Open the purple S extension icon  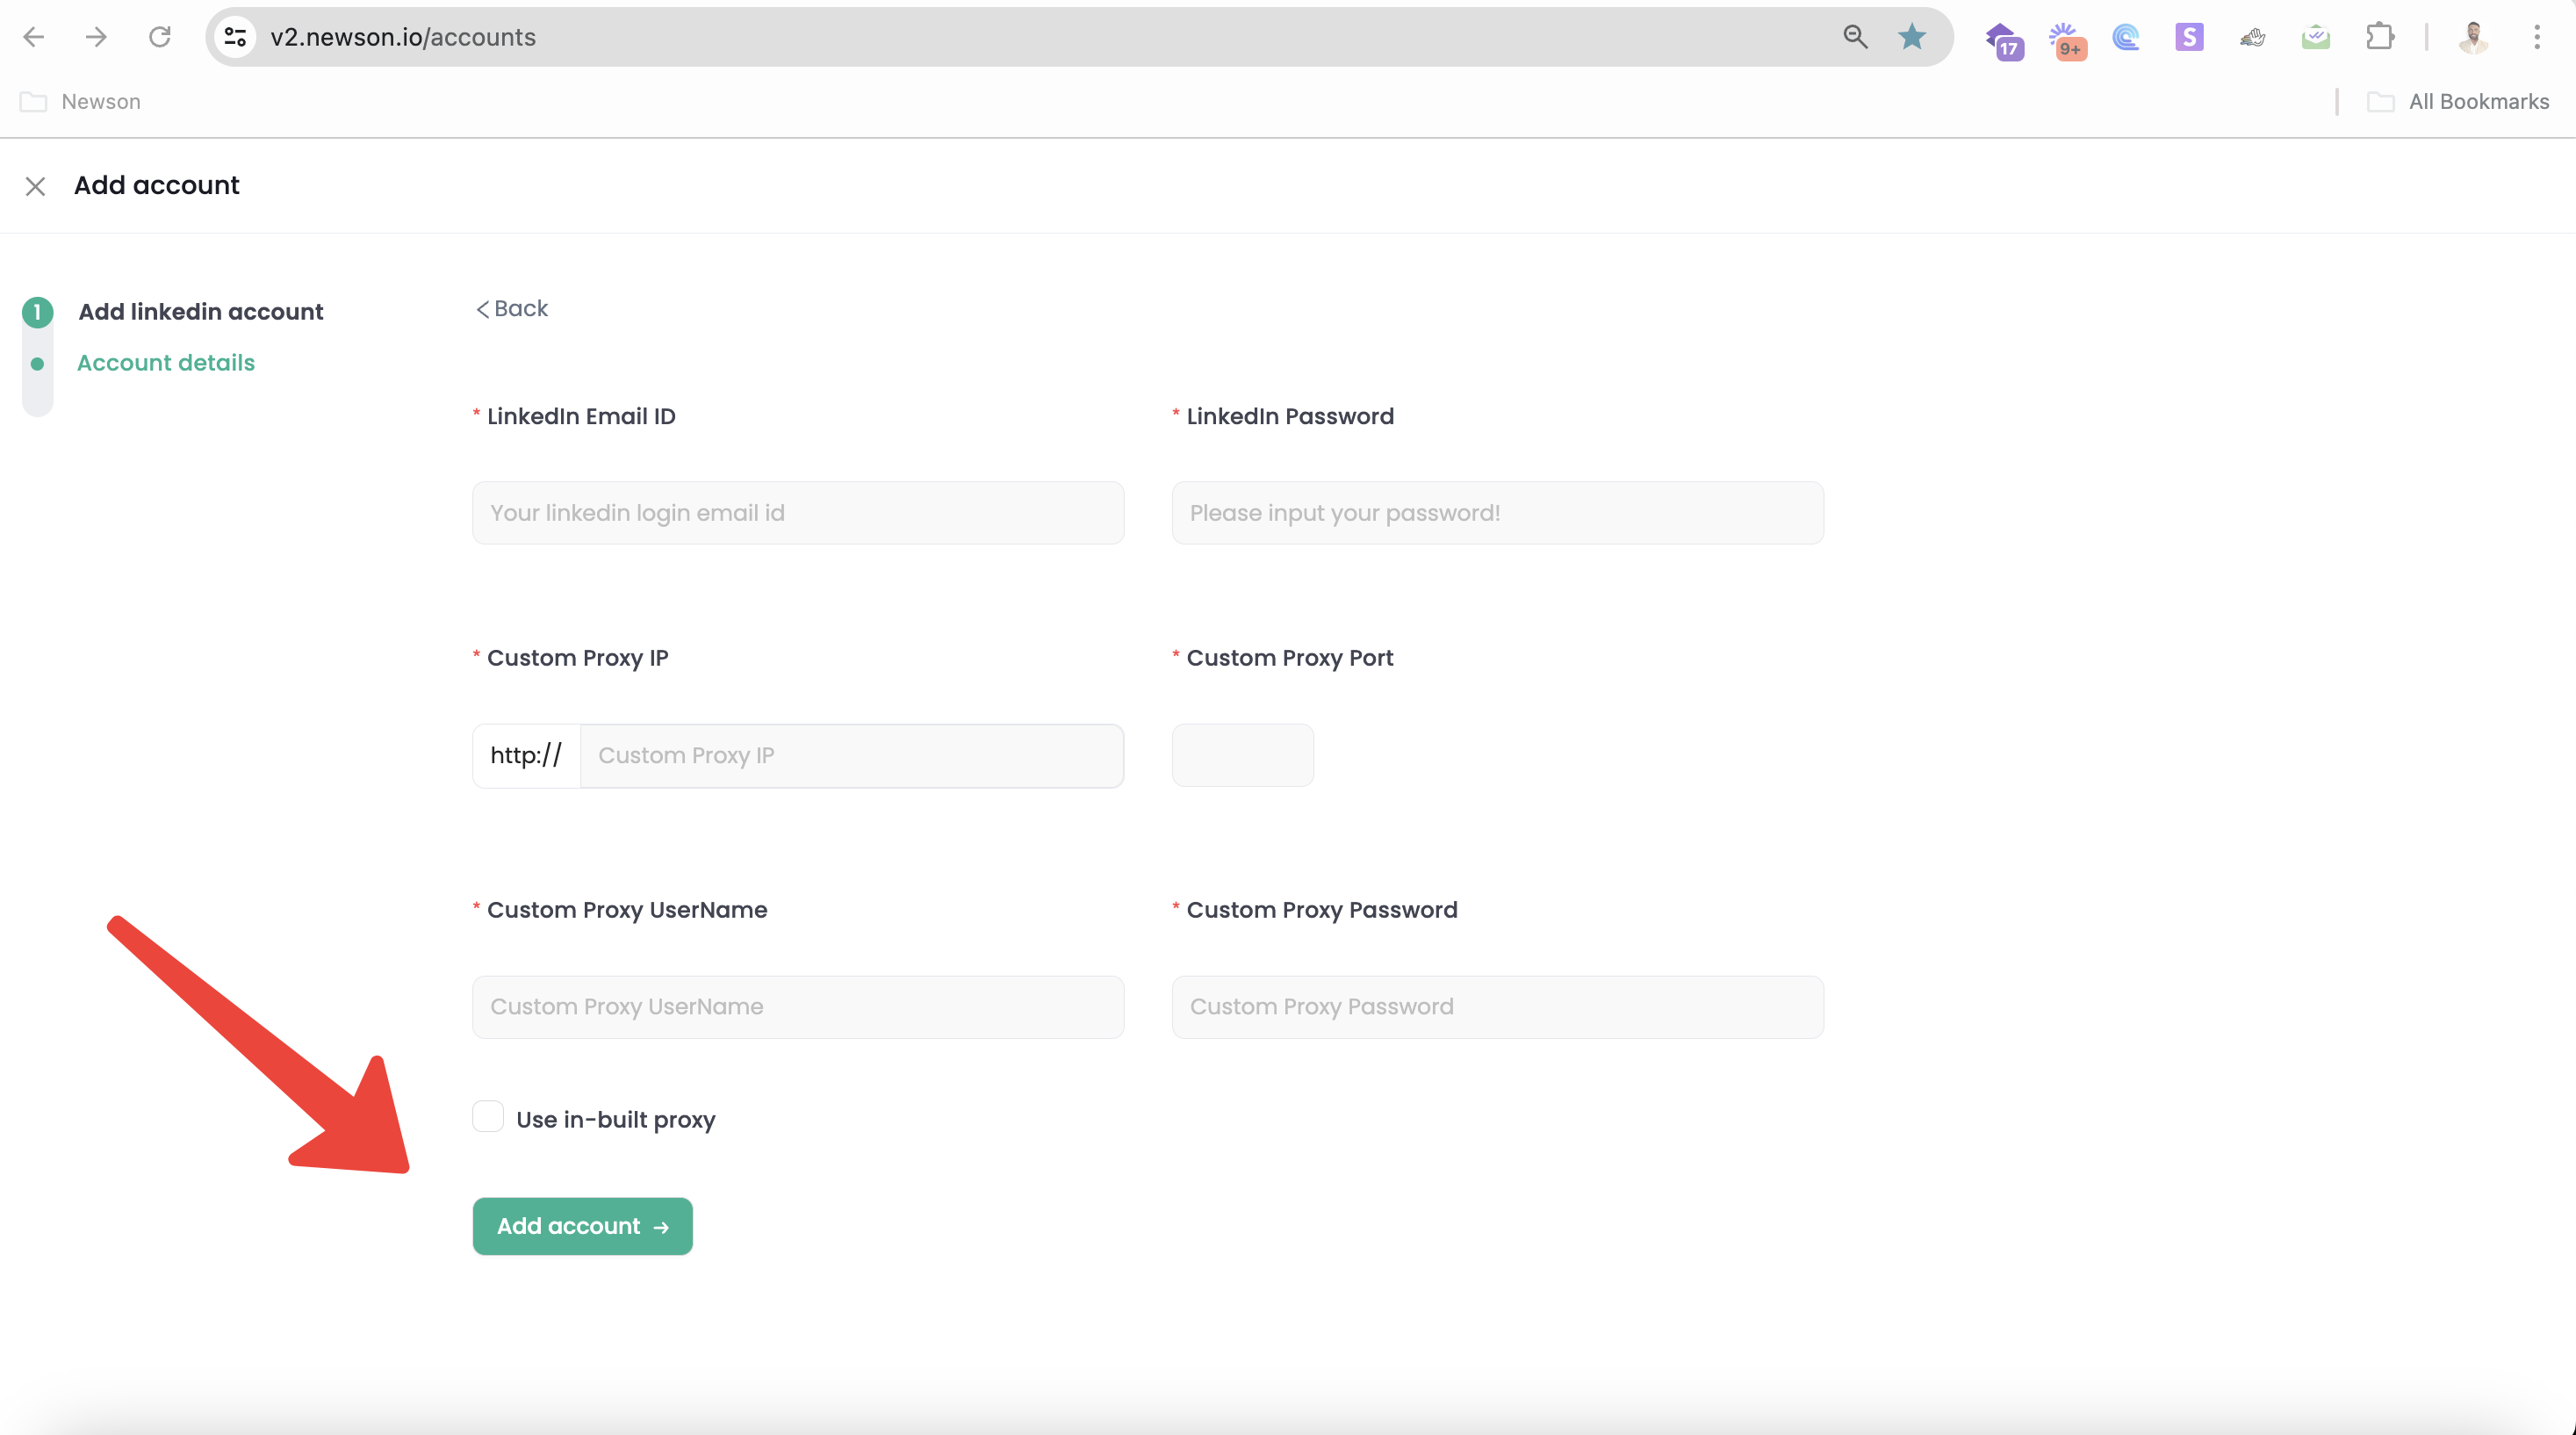click(x=2189, y=37)
